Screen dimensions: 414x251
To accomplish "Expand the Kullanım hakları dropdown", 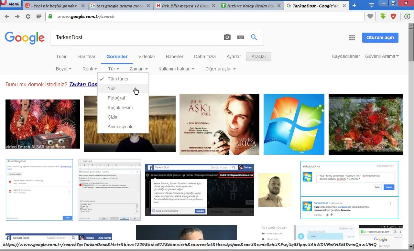I will coord(176,69).
